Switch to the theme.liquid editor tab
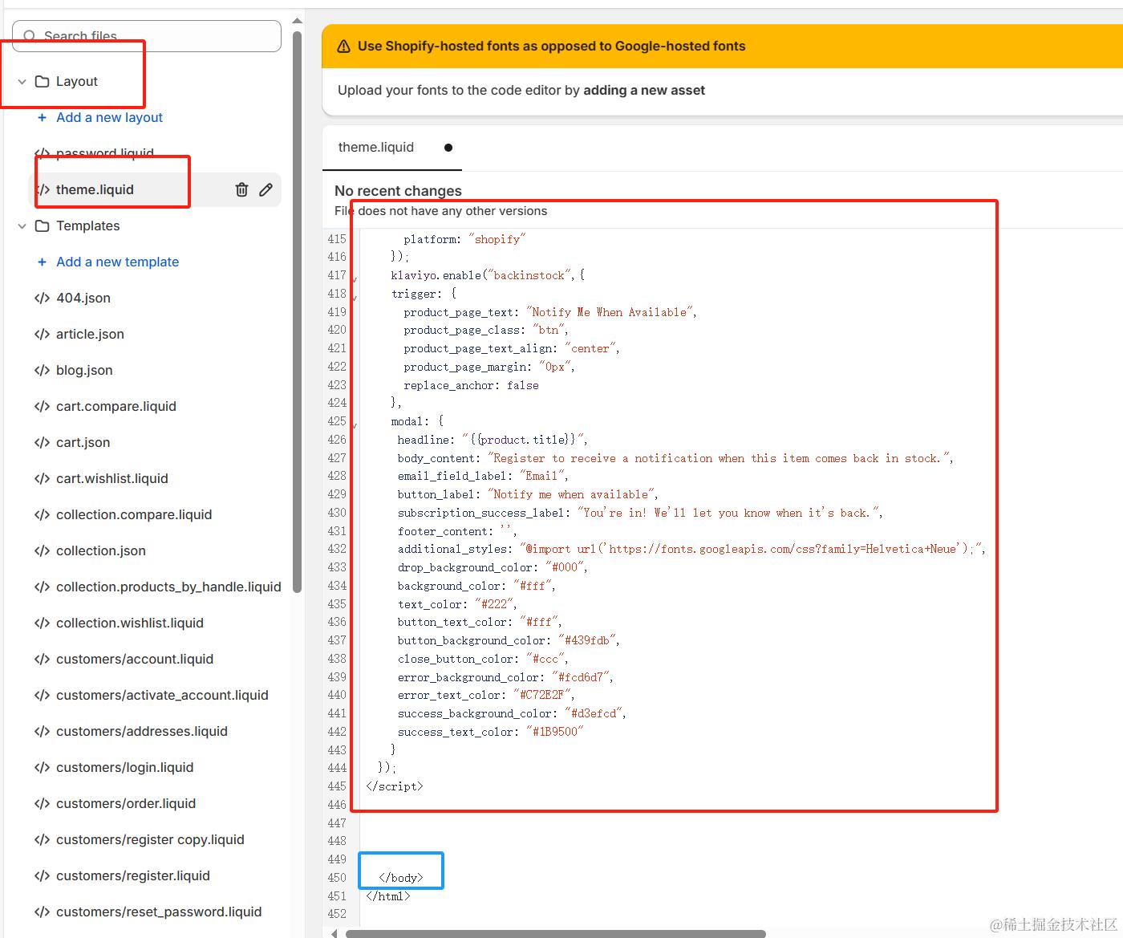The image size is (1123, 938). (392, 148)
